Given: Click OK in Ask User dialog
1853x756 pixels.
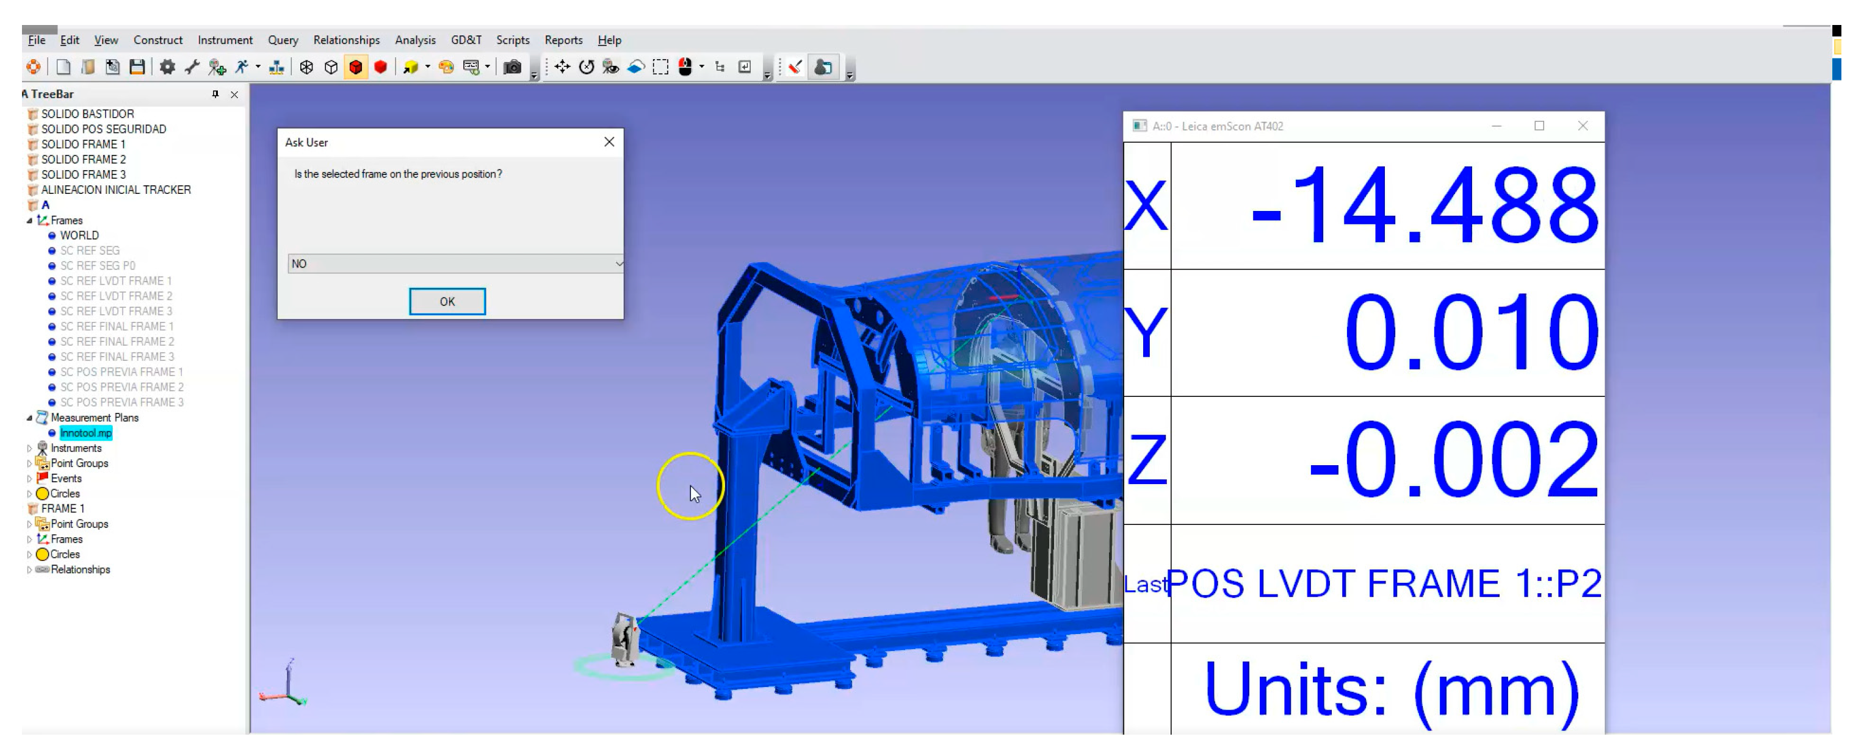Looking at the screenshot, I should coord(447,302).
